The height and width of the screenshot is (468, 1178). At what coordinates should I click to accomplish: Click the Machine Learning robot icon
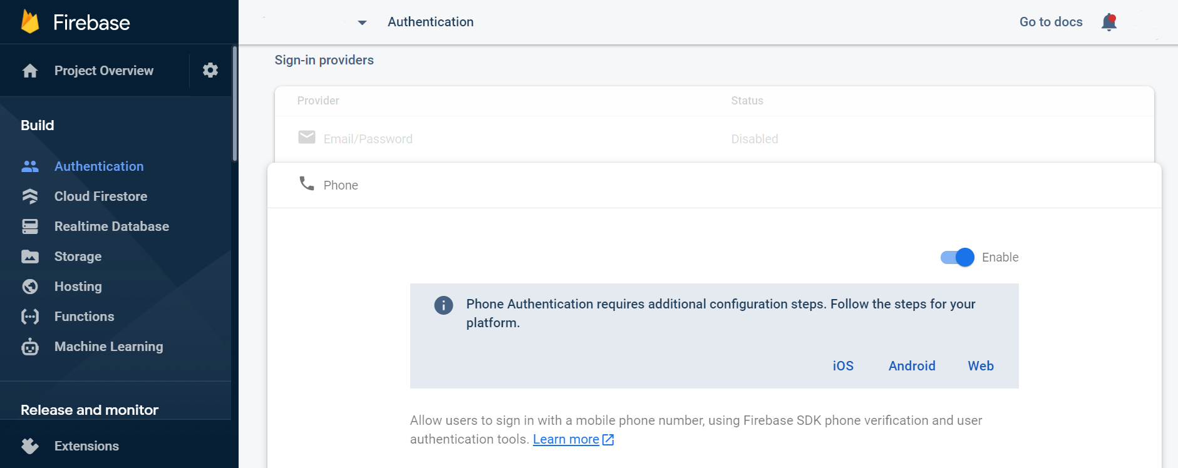click(x=30, y=347)
